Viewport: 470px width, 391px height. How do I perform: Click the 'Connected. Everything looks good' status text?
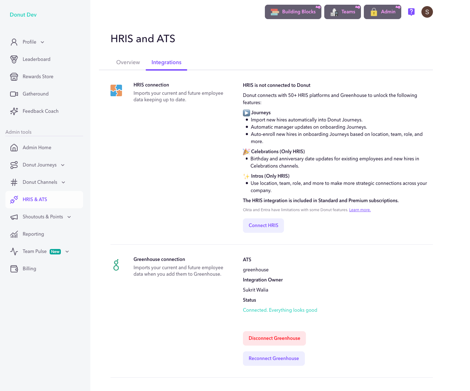tap(280, 310)
